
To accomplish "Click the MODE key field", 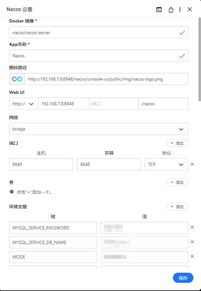I will click(x=53, y=257).
